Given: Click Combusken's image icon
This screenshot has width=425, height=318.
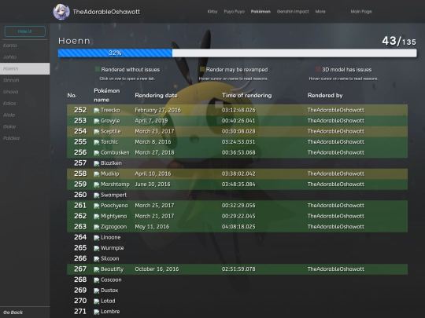Looking at the screenshot, I should [97, 153].
